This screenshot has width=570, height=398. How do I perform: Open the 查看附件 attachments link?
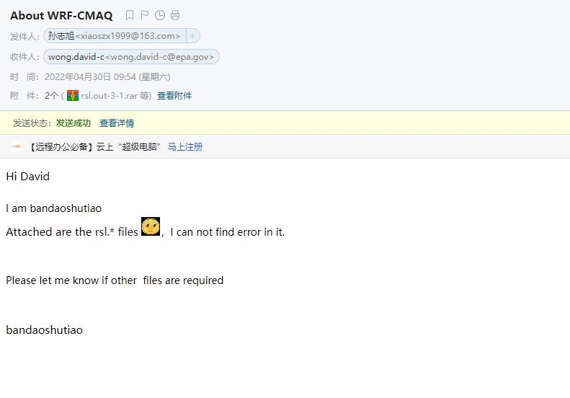pos(174,96)
